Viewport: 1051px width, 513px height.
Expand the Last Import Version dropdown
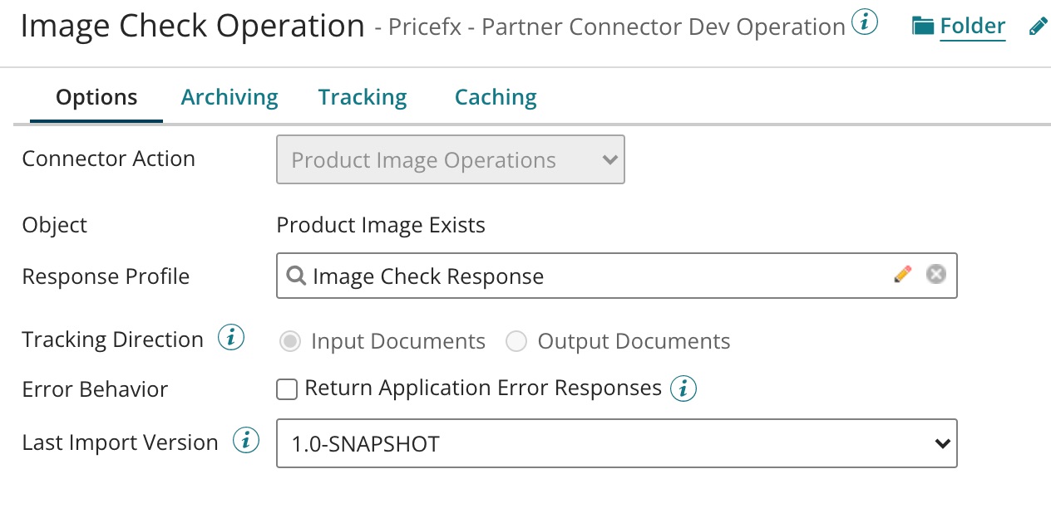616,443
